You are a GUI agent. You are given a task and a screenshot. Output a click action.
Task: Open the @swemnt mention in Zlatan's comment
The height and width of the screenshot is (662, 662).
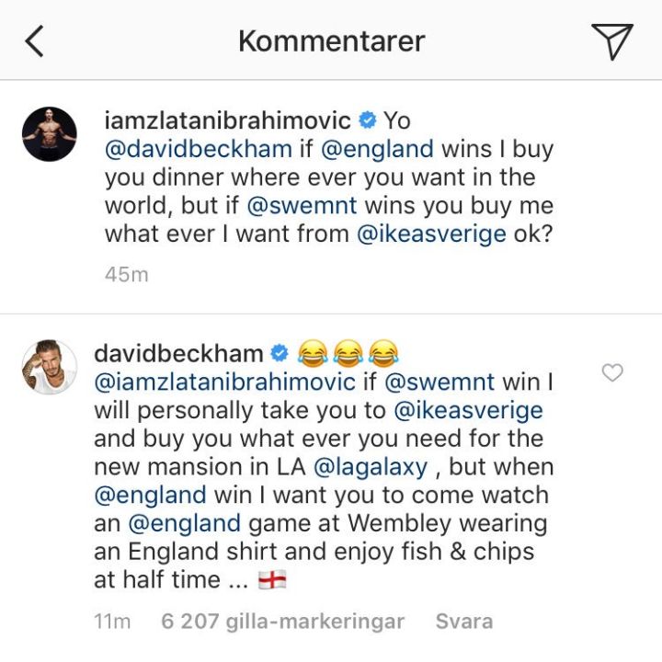pyautogui.click(x=302, y=206)
